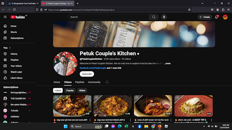Show hidden system tray icons
Screen dimensions: 232x130
pyautogui.click(x=204, y=127)
